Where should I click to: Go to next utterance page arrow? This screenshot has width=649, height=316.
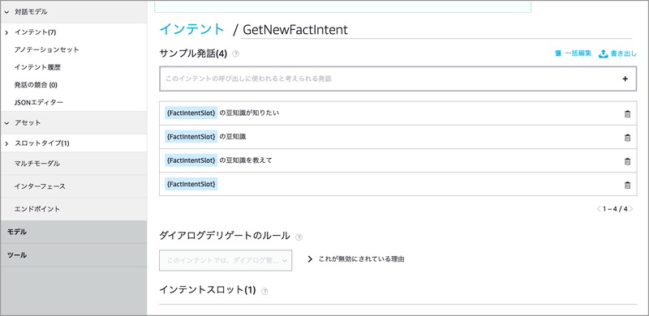pos(631,209)
